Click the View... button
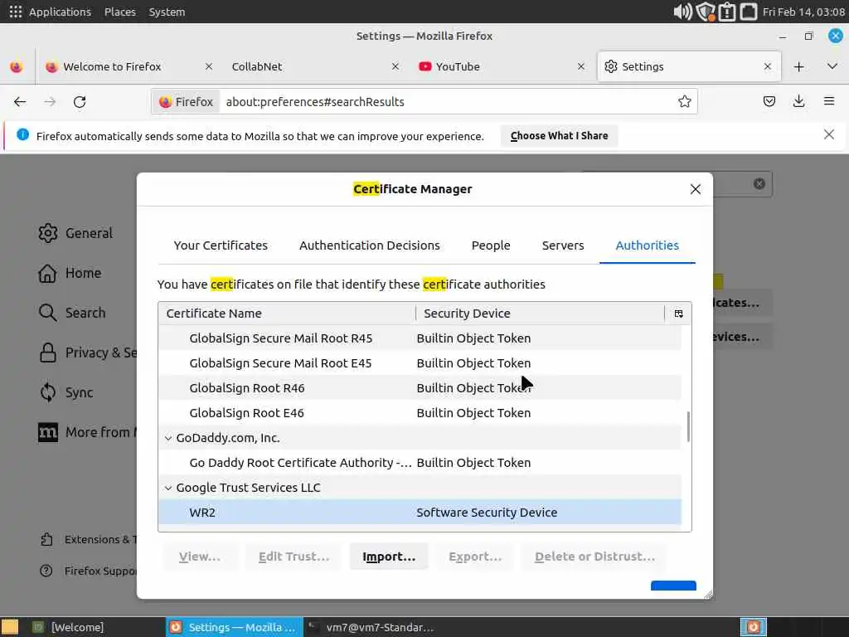This screenshot has width=849, height=637. pyautogui.click(x=199, y=557)
